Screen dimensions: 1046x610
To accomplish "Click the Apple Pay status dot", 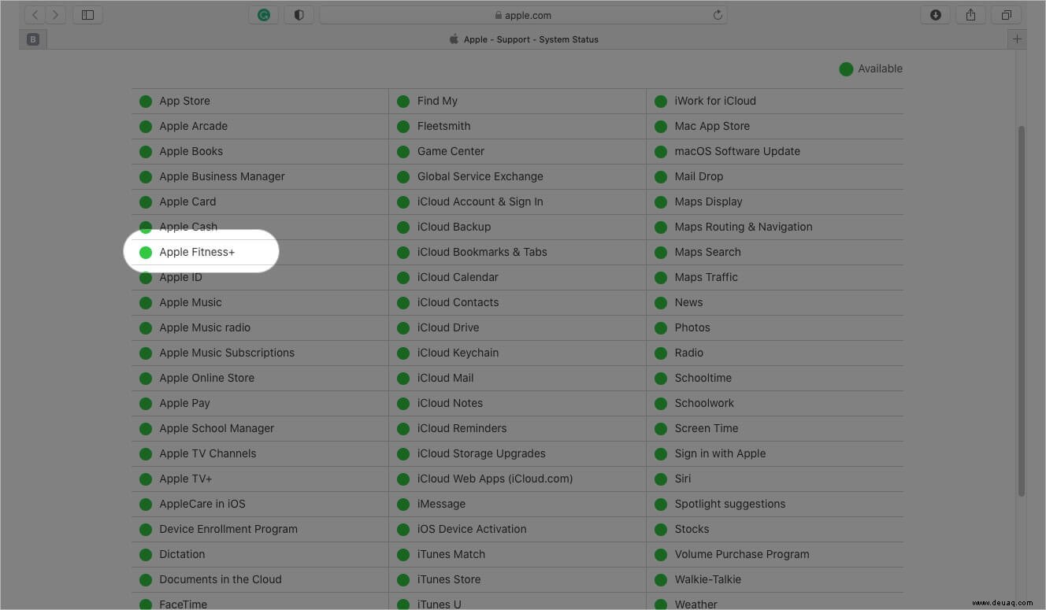I will tap(146, 403).
